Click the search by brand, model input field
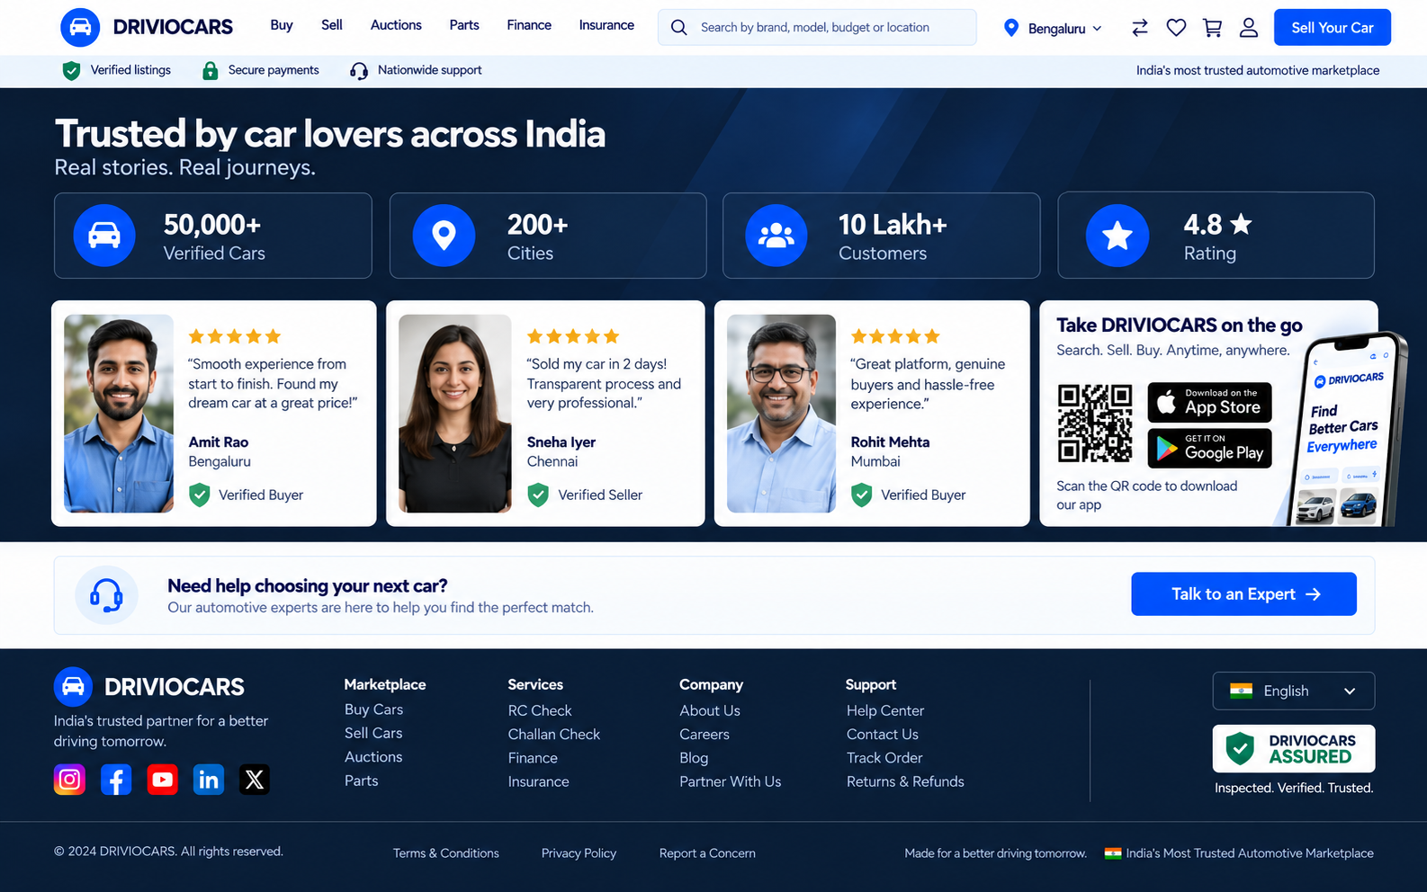This screenshot has height=892, width=1427. tap(817, 28)
